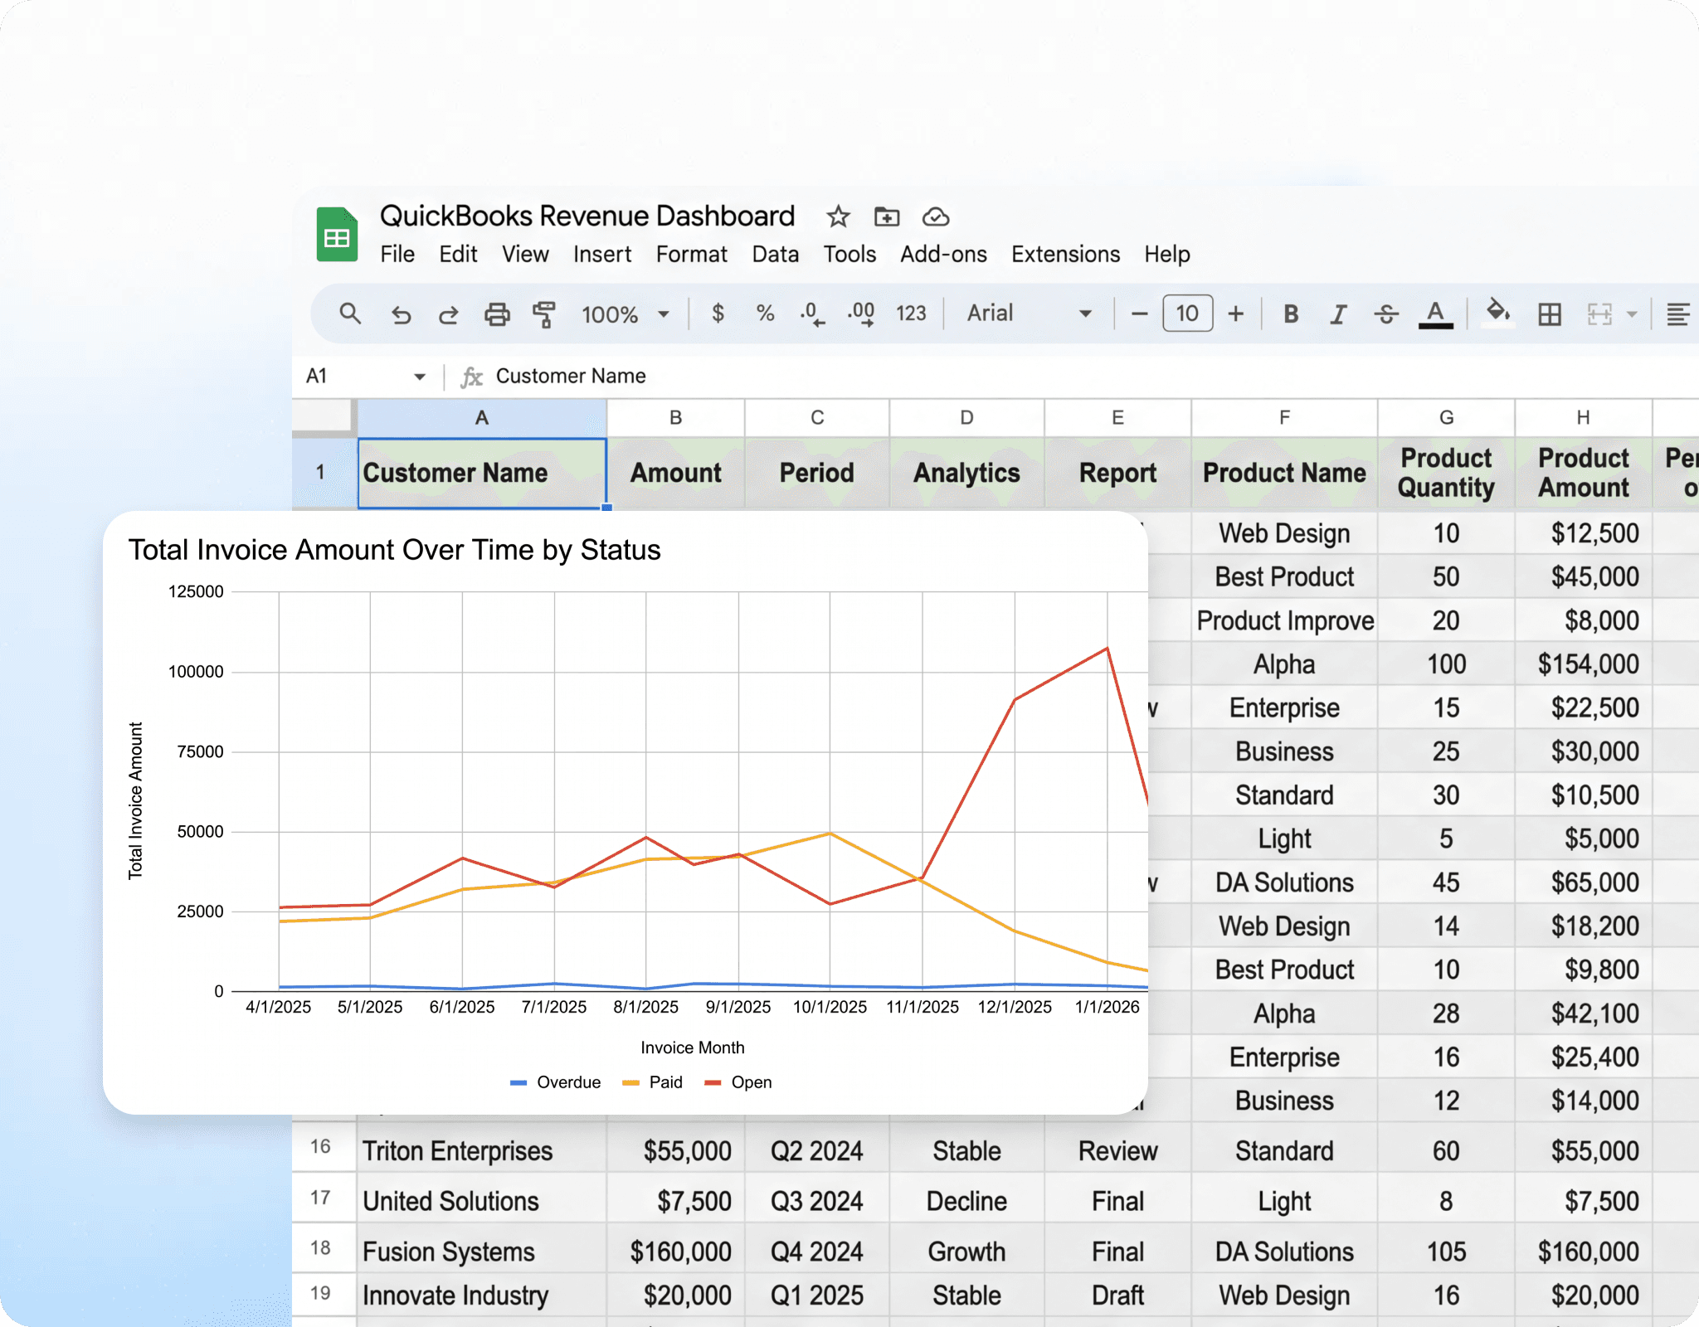
Task: Decrease font size with minus button
Action: [1139, 314]
